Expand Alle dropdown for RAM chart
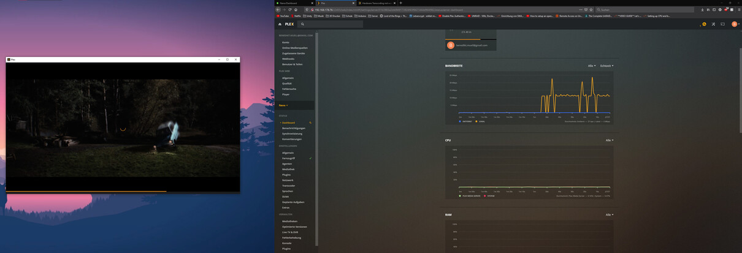Image resolution: width=742 pixels, height=253 pixels. pyautogui.click(x=610, y=215)
